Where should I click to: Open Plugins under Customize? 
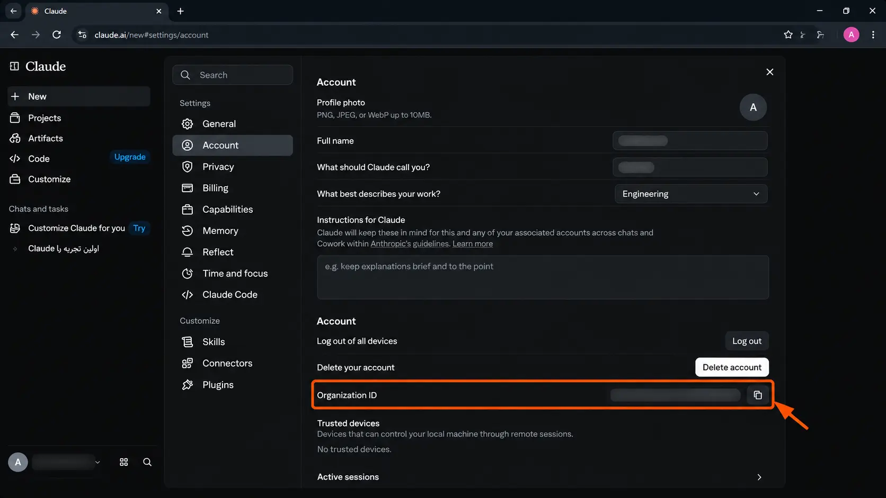click(233, 385)
